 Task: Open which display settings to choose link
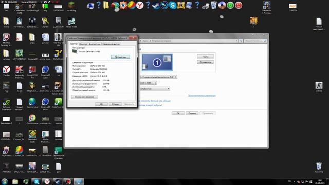(151, 105)
